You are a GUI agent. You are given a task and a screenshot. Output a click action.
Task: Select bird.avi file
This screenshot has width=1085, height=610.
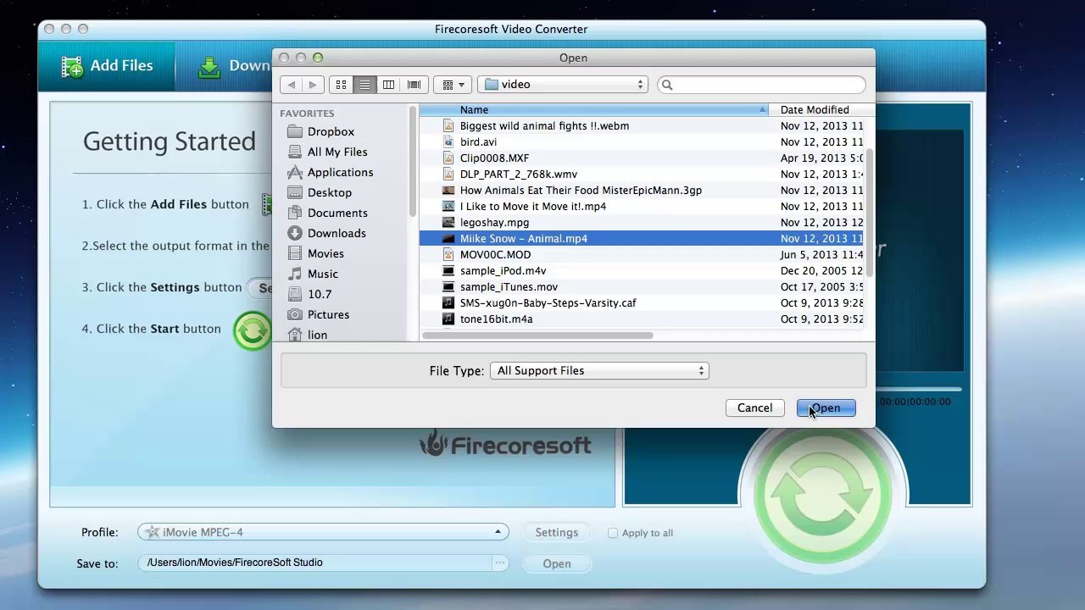coord(478,141)
